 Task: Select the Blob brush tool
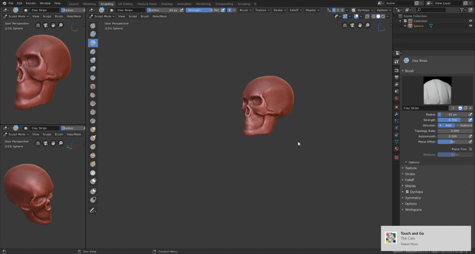(93, 69)
